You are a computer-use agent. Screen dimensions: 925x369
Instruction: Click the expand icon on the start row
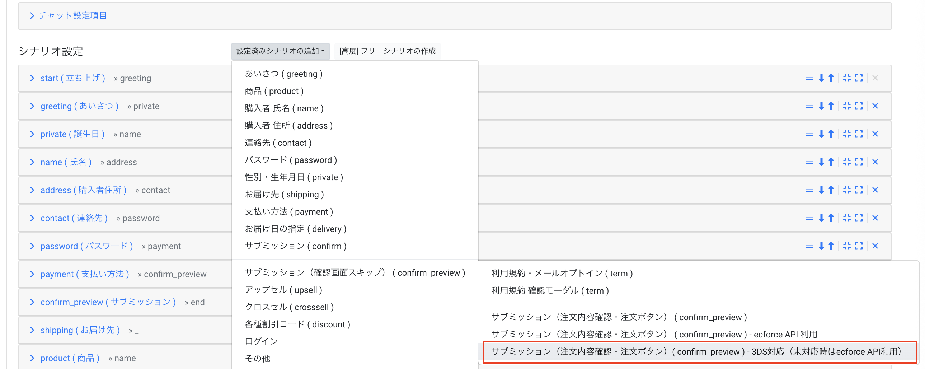pos(859,78)
